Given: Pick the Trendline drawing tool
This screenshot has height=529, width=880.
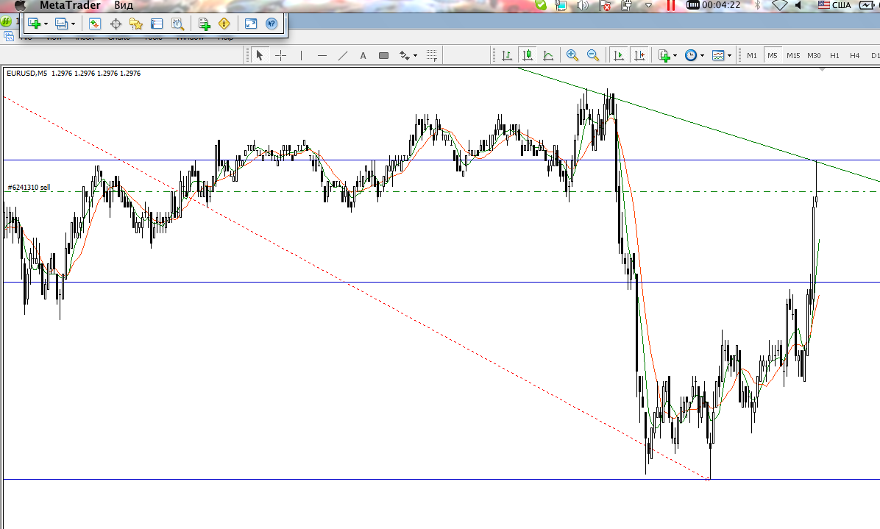Looking at the screenshot, I should coord(343,55).
